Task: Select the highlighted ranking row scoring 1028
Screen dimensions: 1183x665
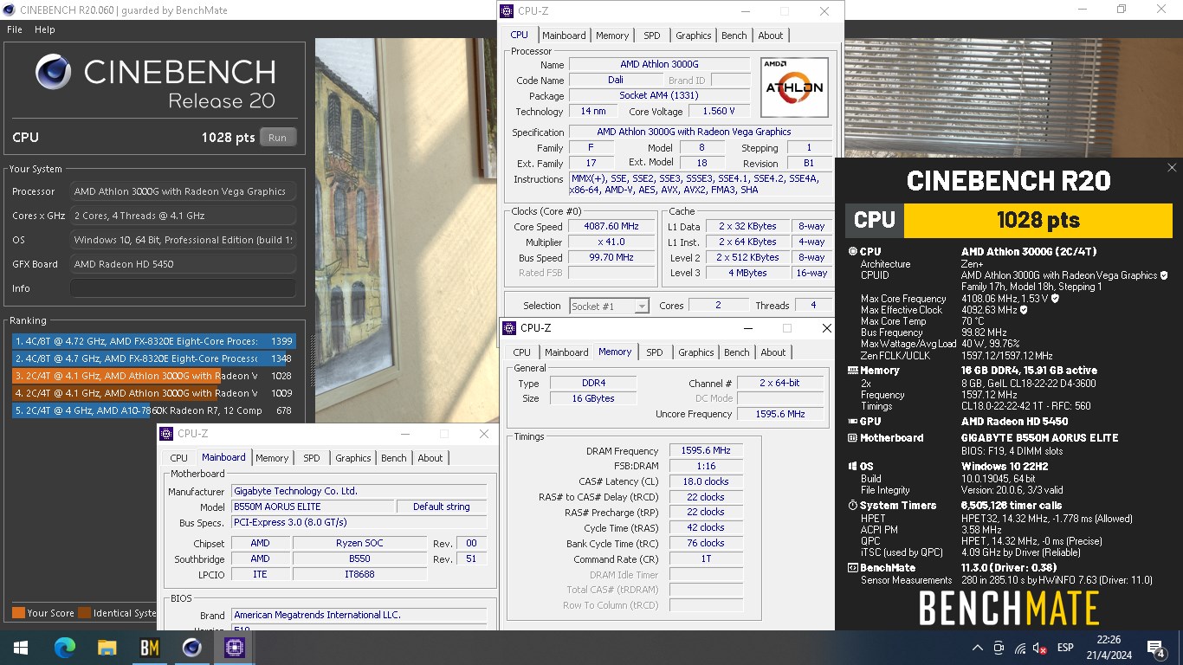Action: click(x=153, y=376)
